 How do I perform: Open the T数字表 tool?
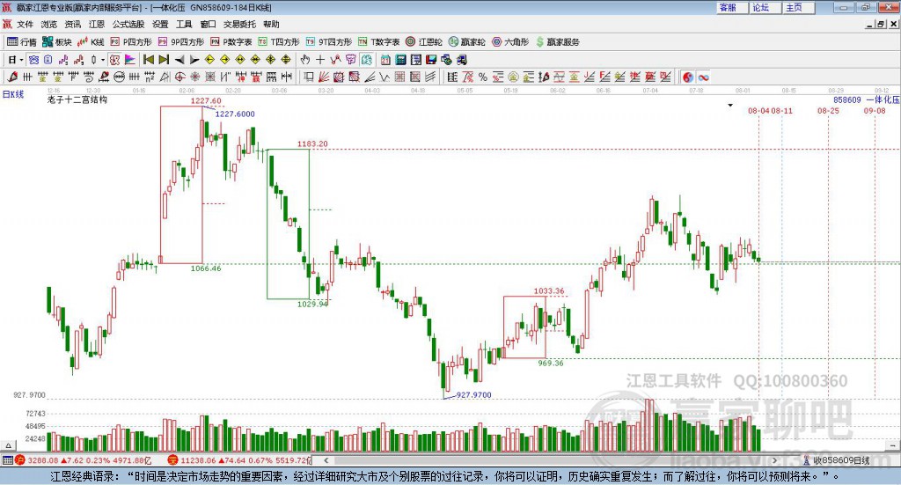click(378, 42)
